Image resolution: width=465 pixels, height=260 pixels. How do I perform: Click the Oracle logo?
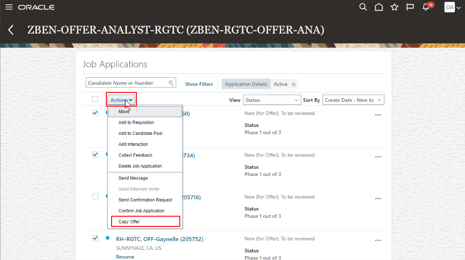[36, 7]
